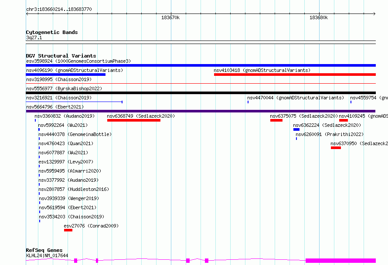
Task: Select nsv4760423 (Quan2021) variant
Action: pos(66,143)
